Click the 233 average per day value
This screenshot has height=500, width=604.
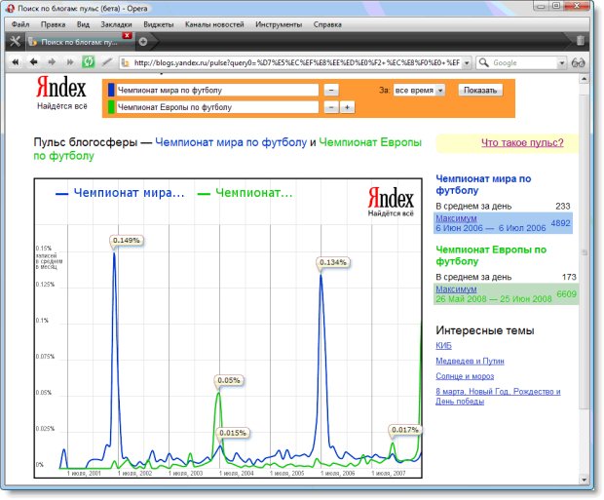[x=562, y=206]
